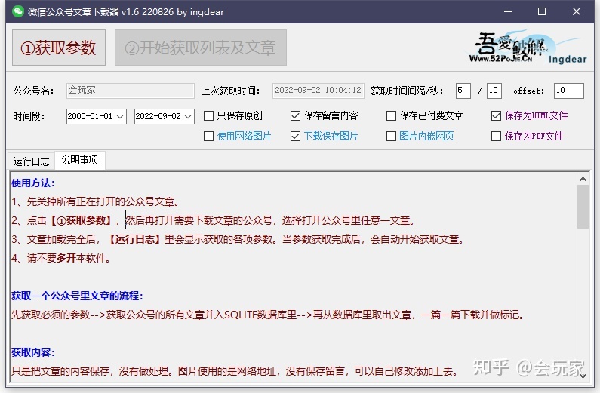Enable 使用网络图片 checkbox
The width and height of the screenshot is (600, 393).
[208, 136]
